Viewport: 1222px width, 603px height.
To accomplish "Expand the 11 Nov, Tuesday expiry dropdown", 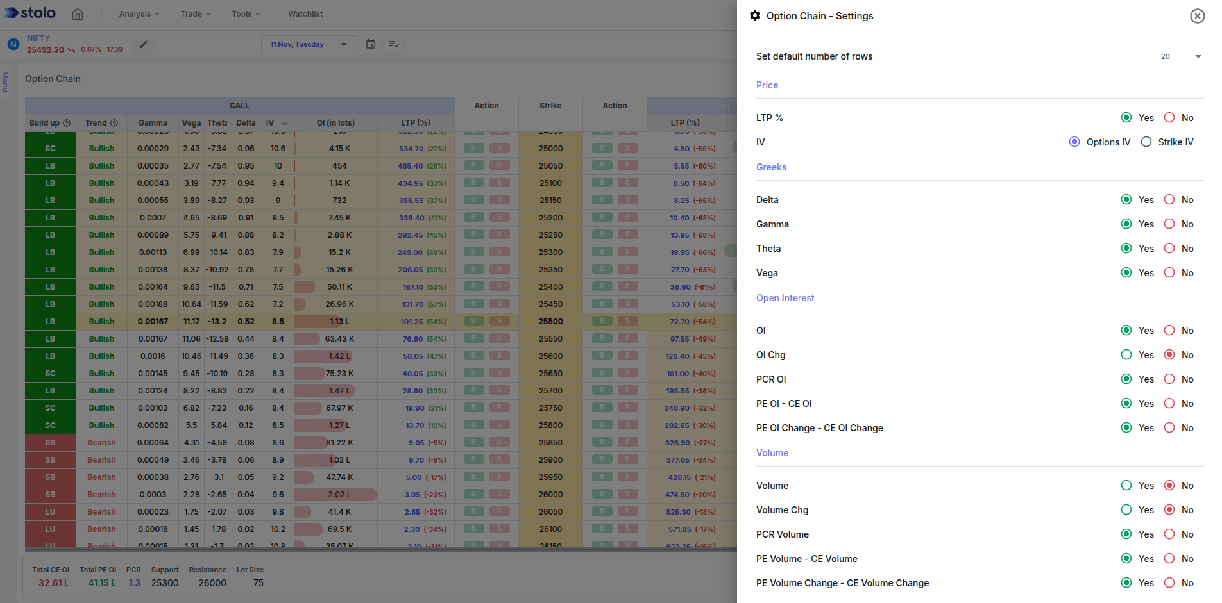I will point(309,44).
